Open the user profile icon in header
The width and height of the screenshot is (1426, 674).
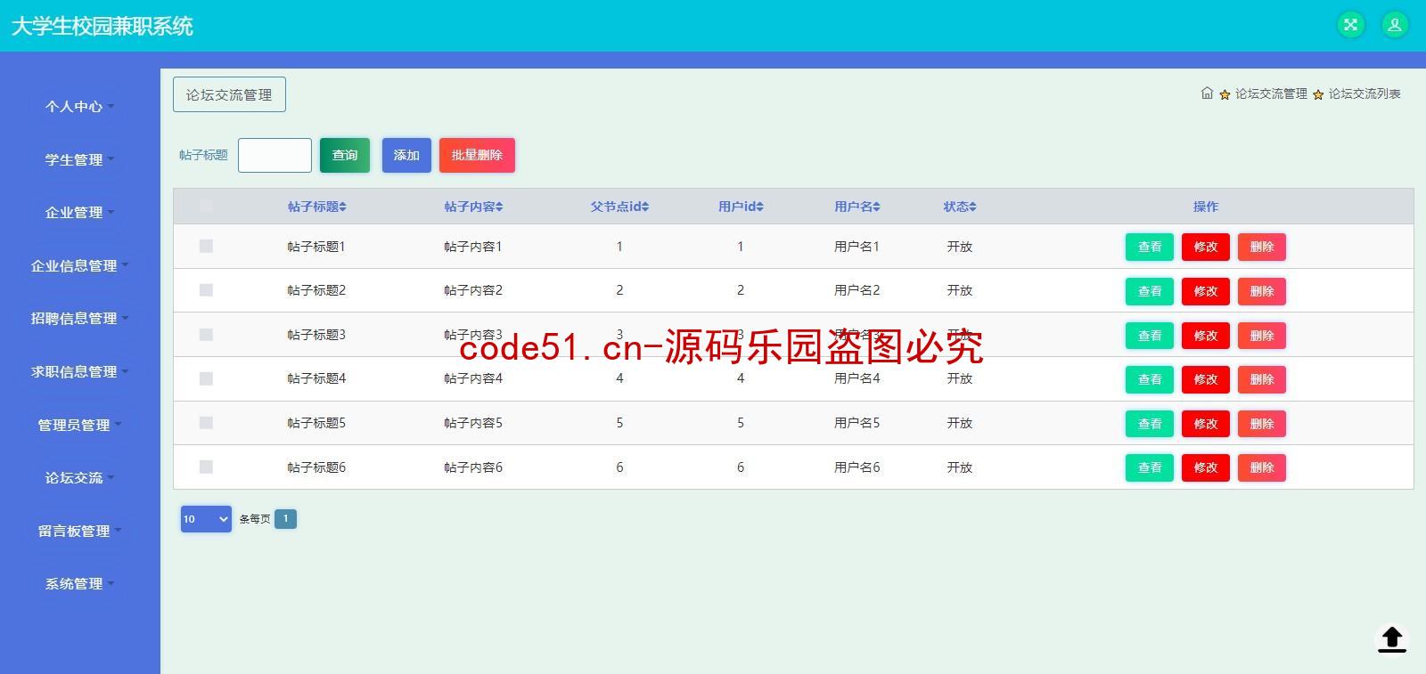(1395, 25)
